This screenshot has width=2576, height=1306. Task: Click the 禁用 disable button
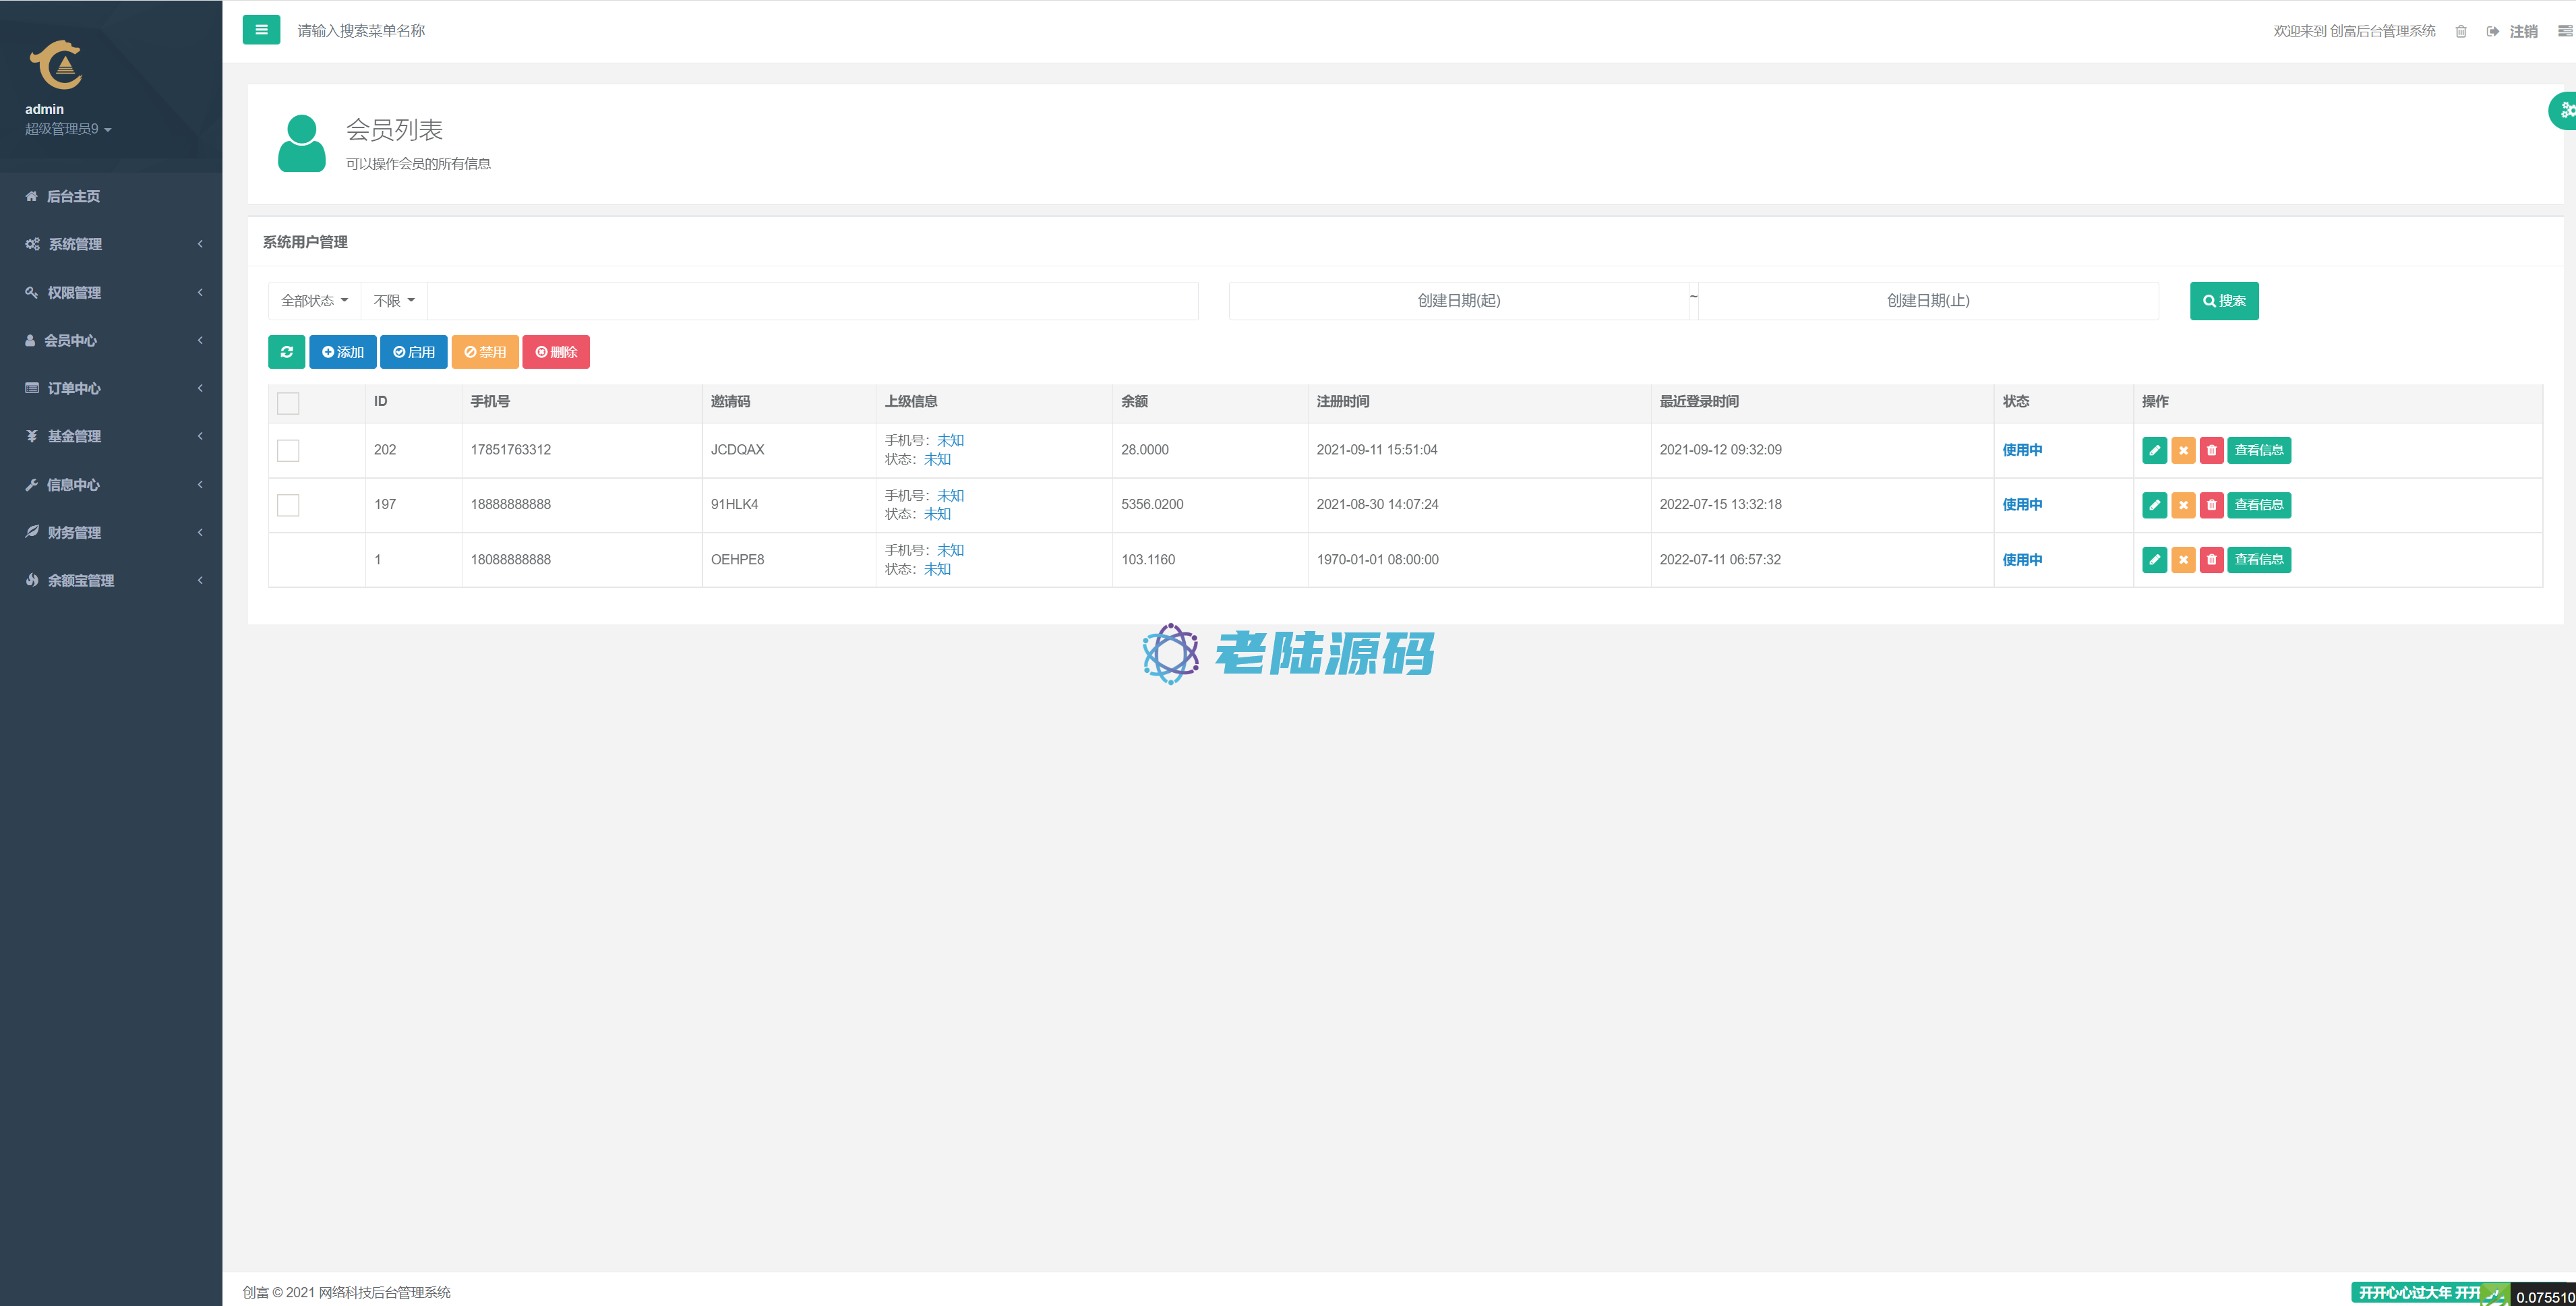tap(485, 352)
